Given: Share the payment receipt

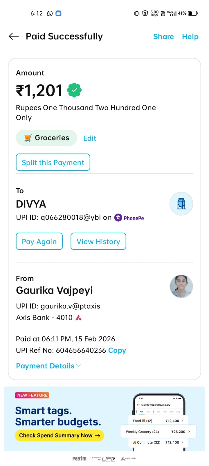Looking at the screenshot, I should [163, 37].
